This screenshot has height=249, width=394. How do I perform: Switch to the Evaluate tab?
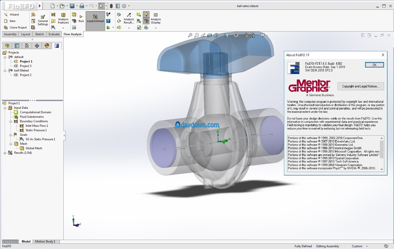(54, 34)
